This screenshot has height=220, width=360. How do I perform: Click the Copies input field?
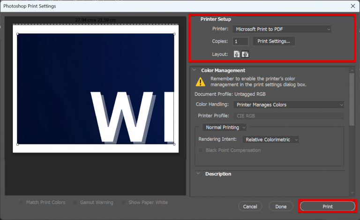point(240,41)
